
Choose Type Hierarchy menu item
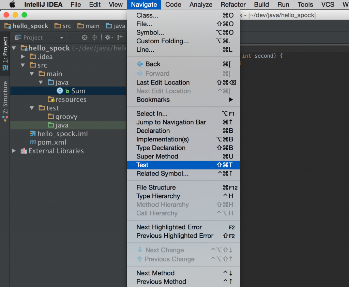point(183,196)
